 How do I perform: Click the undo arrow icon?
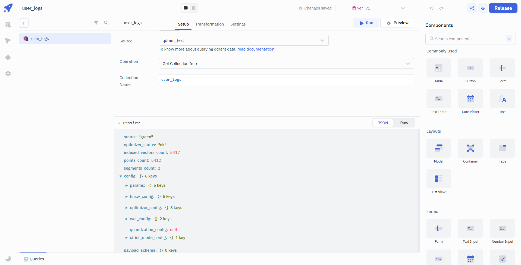[x=431, y=8]
